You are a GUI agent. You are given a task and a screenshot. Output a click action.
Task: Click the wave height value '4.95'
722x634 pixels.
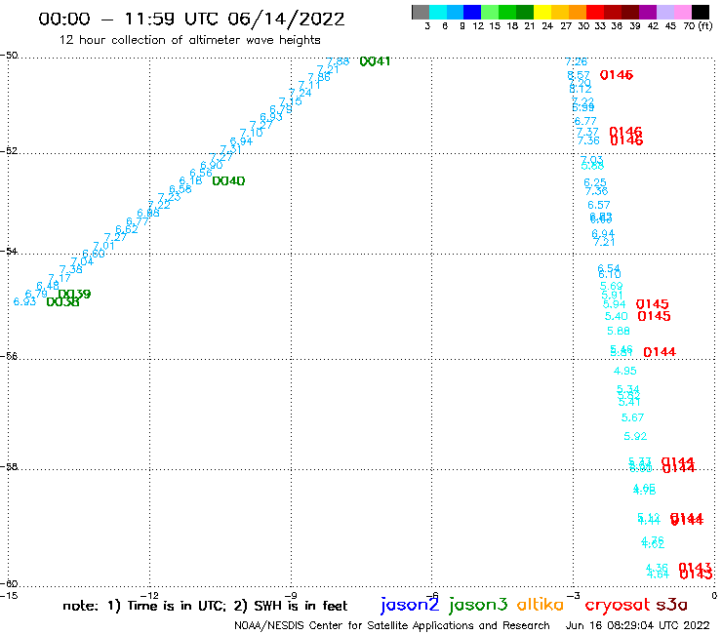pyautogui.click(x=624, y=371)
